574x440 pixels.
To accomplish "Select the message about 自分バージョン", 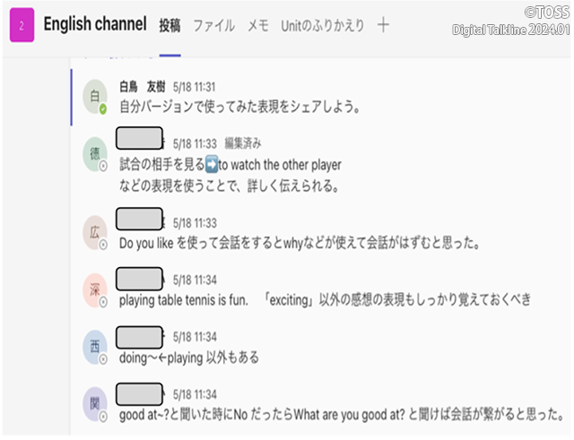I will [x=239, y=108].
